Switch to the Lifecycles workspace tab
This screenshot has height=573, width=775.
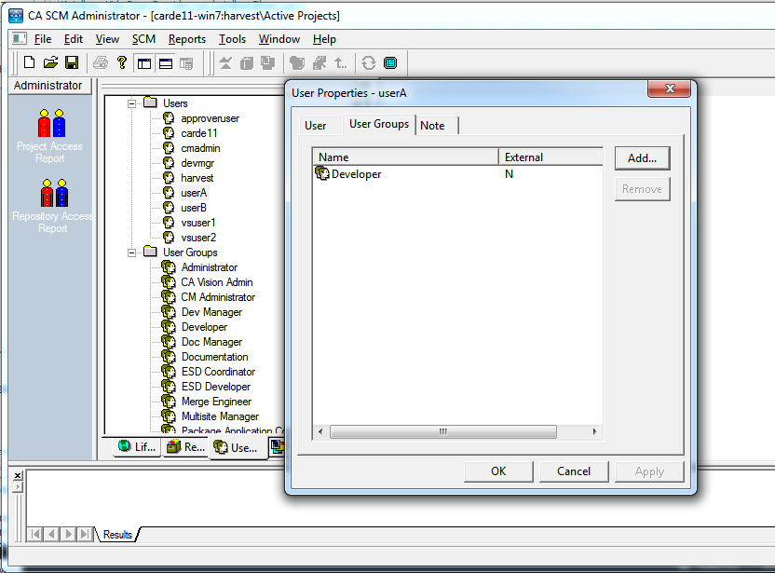138,447
